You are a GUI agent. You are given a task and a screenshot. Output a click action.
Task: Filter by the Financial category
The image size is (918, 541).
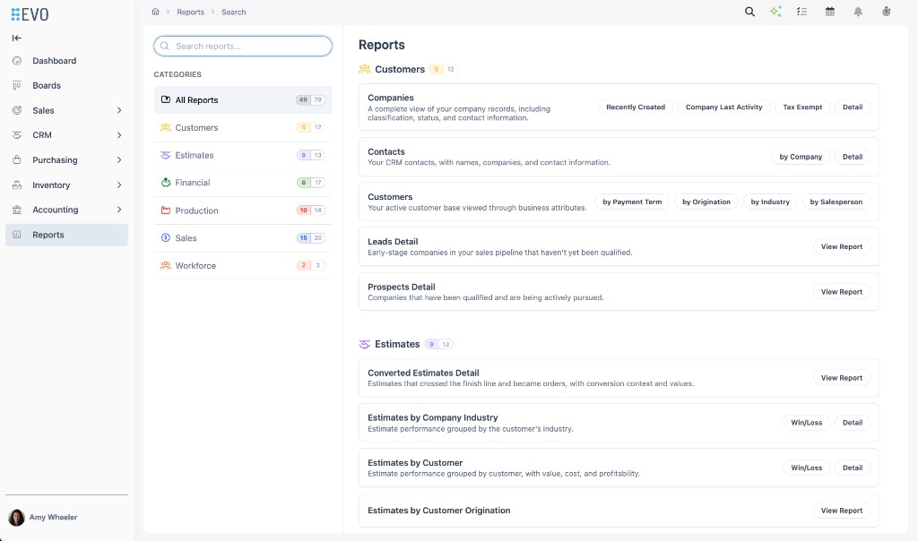click(x=243, y=183)
